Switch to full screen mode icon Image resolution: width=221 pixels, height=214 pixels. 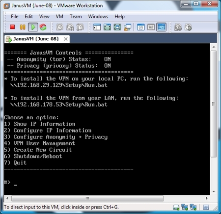tap(107, 27)
